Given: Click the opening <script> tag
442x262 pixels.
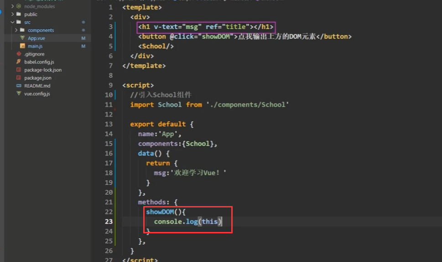Looking at the screenshot, I should (x=138, y=85).
